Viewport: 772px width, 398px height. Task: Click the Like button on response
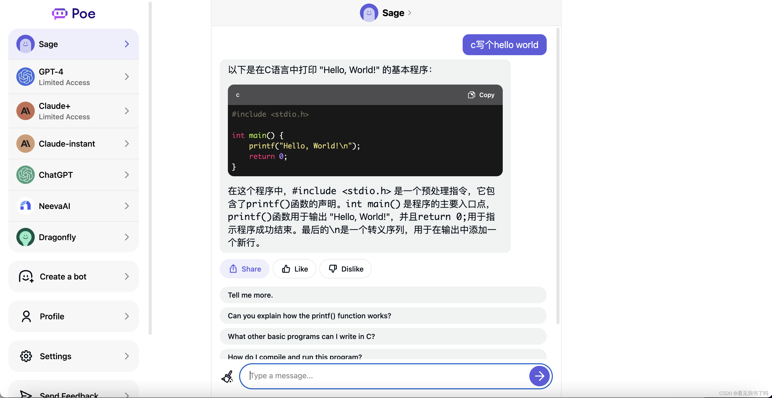pos(294,268)
